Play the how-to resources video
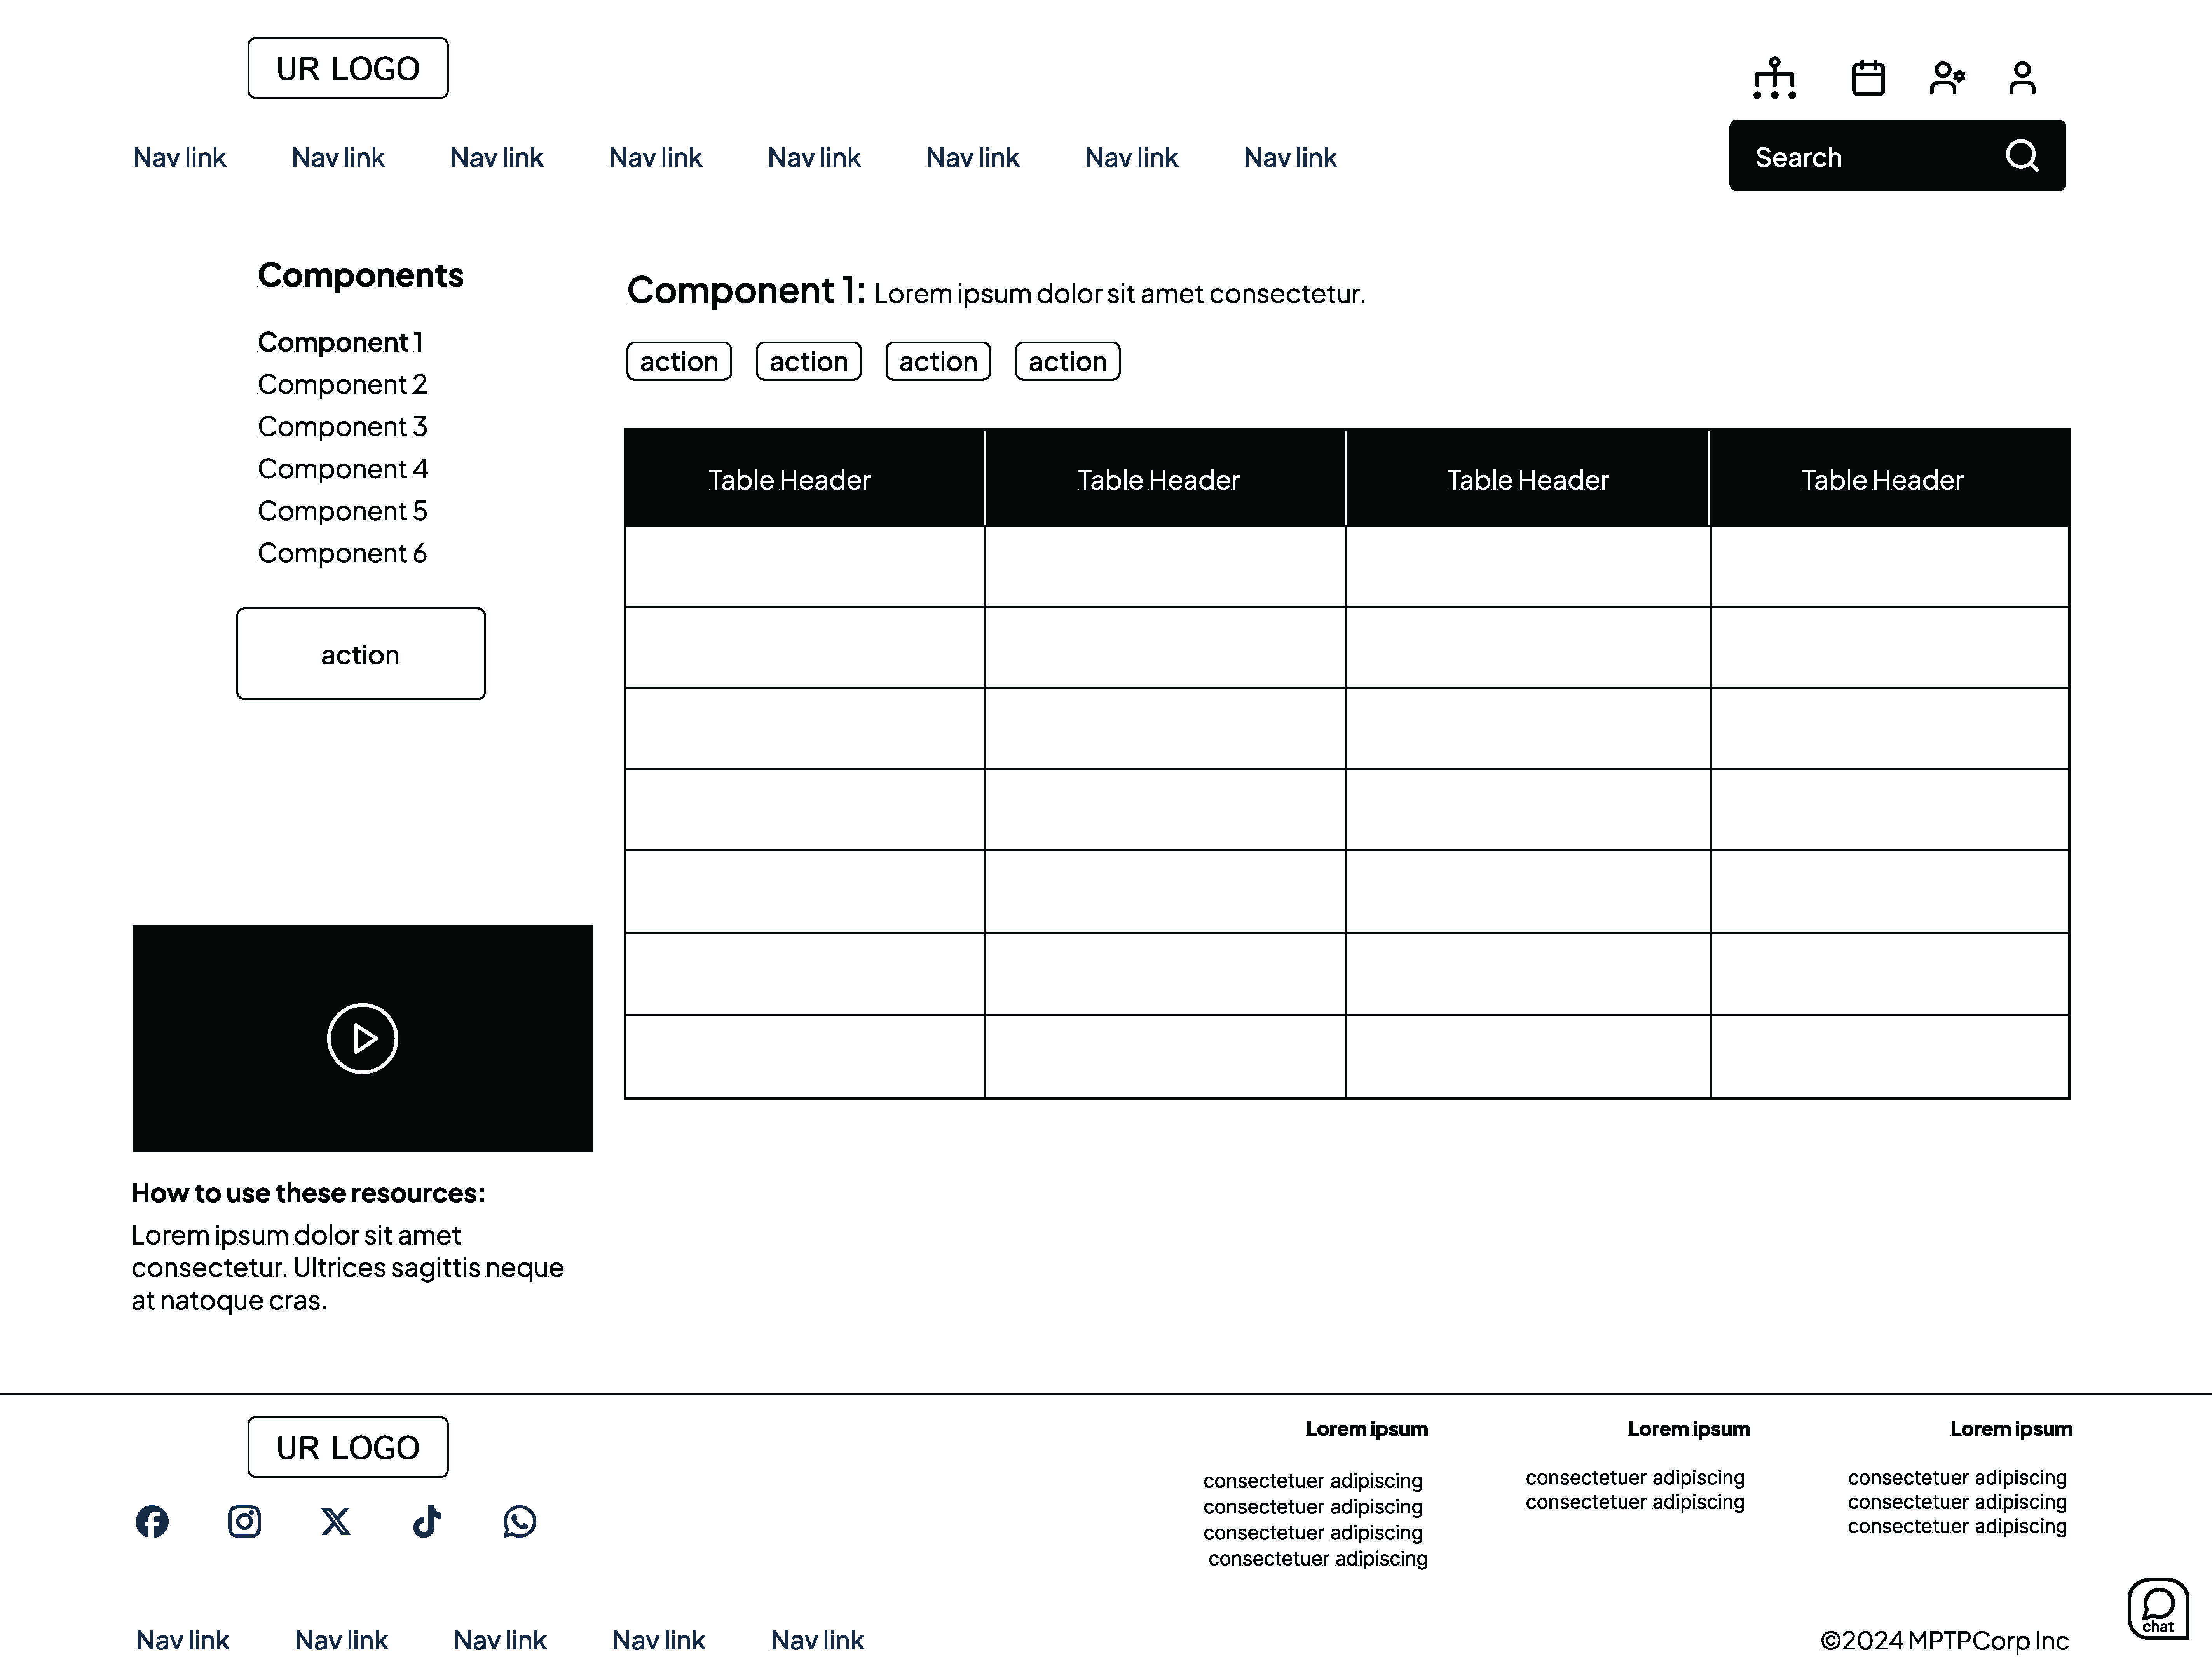Screen dimensions: 2212x1658 [362, 1038]
